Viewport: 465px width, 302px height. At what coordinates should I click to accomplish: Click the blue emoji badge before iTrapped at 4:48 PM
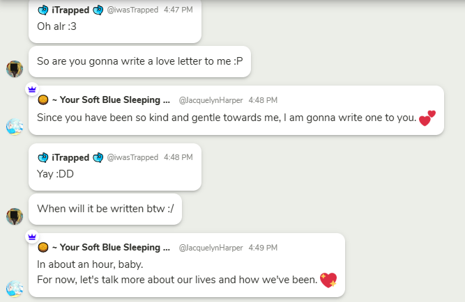pos(43,157)
